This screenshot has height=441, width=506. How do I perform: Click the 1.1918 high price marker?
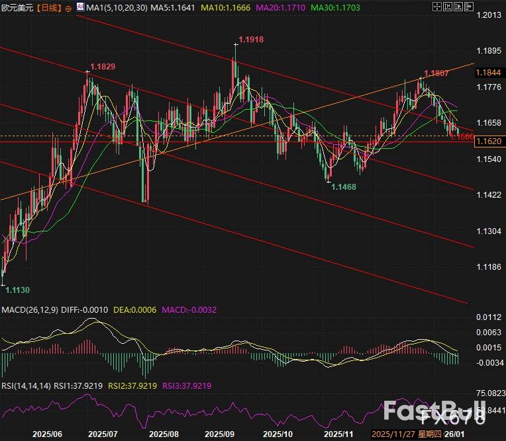point(250,40)
